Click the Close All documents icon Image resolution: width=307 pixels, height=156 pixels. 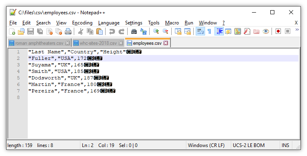[x=59, y=31]
